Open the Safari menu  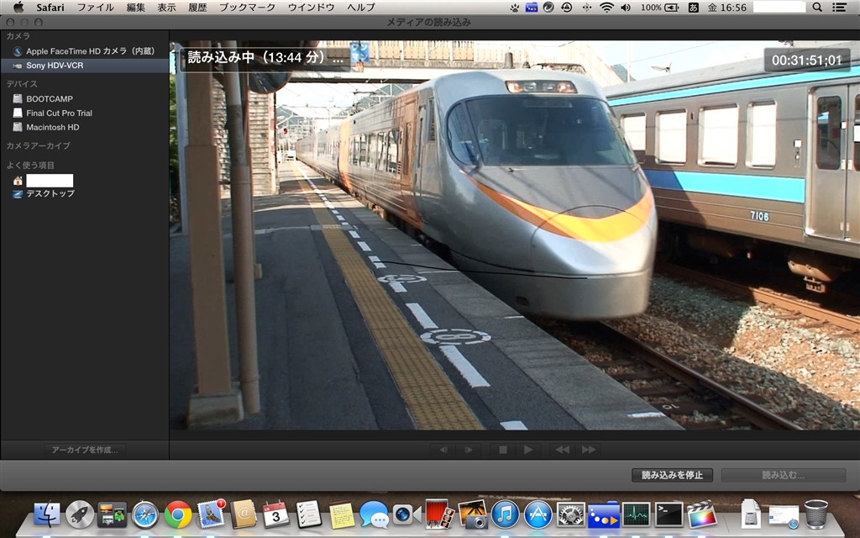pyautogui.click(x=50, y=7)
